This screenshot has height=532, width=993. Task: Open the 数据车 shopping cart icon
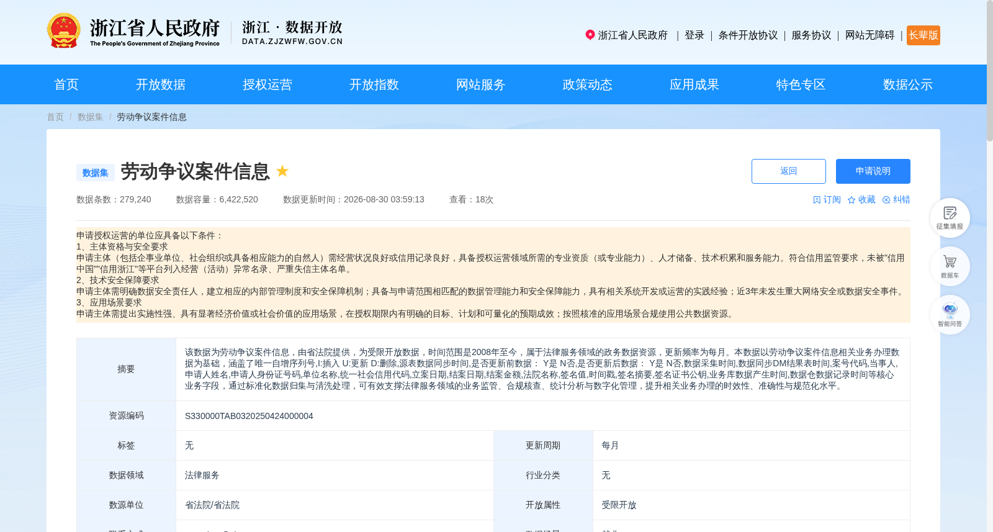point(950,266)
